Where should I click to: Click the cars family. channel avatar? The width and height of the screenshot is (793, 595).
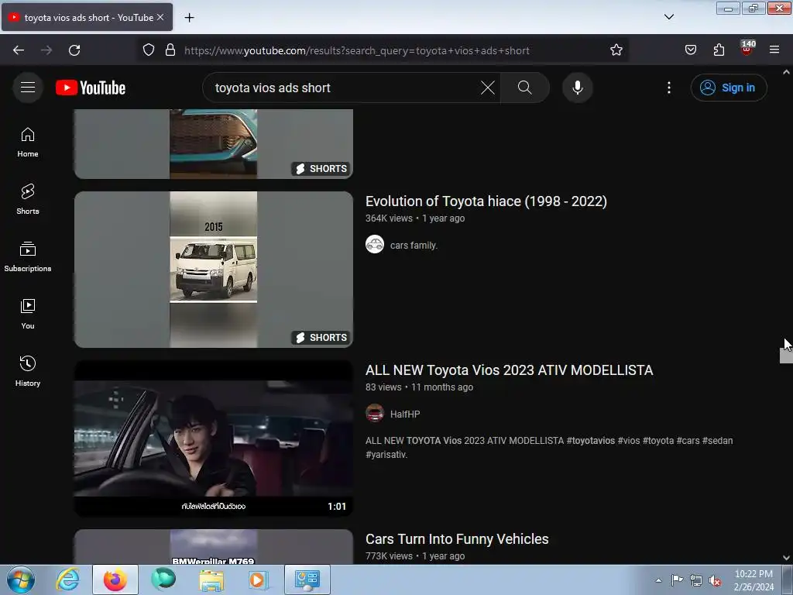click(x=375, y=244)
